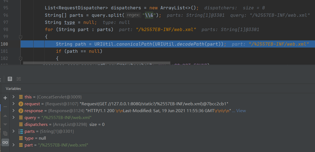The height and width of the screenshot is (152, 315).
Task: Click the Evaluate Expression calculator icon
Action: [x=10, y=79]
